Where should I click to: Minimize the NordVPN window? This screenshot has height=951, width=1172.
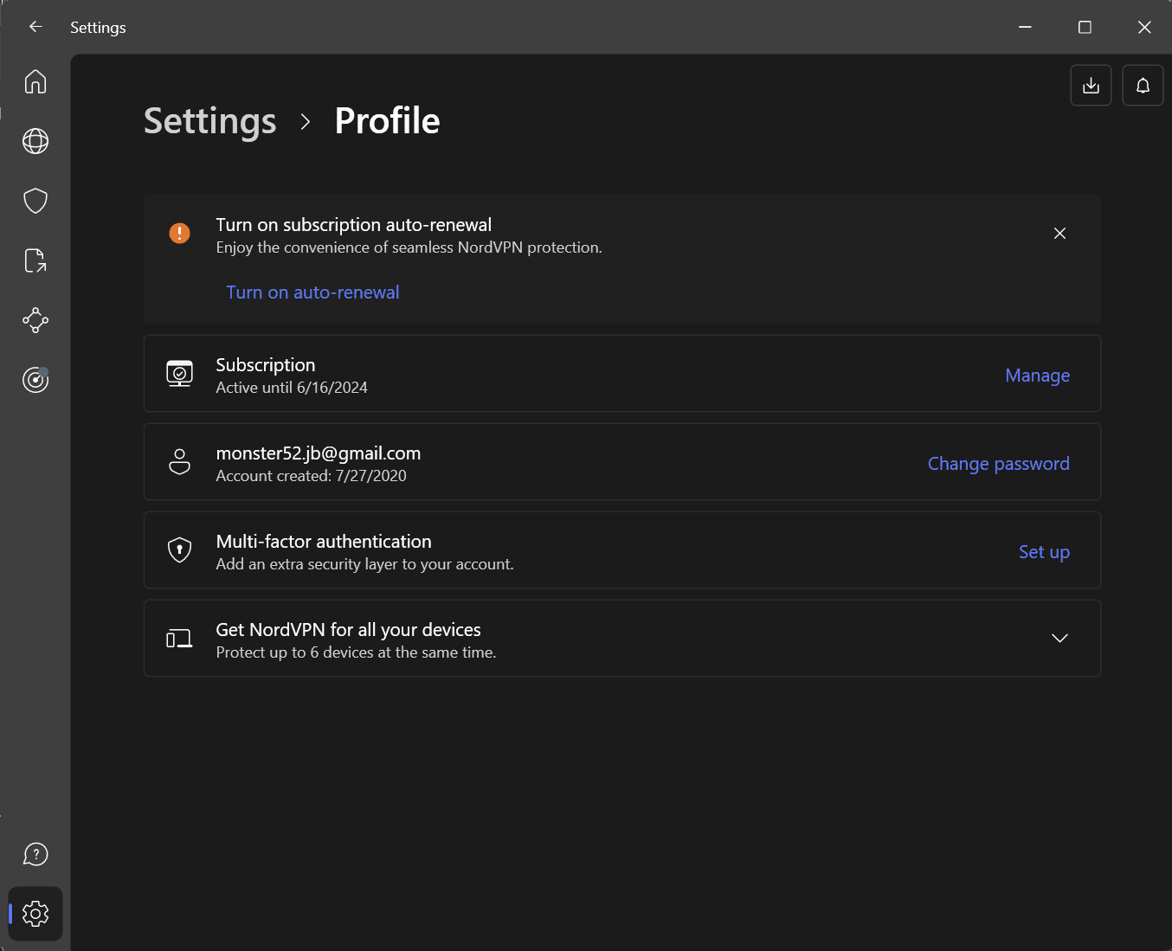[x=1025, y=27]
